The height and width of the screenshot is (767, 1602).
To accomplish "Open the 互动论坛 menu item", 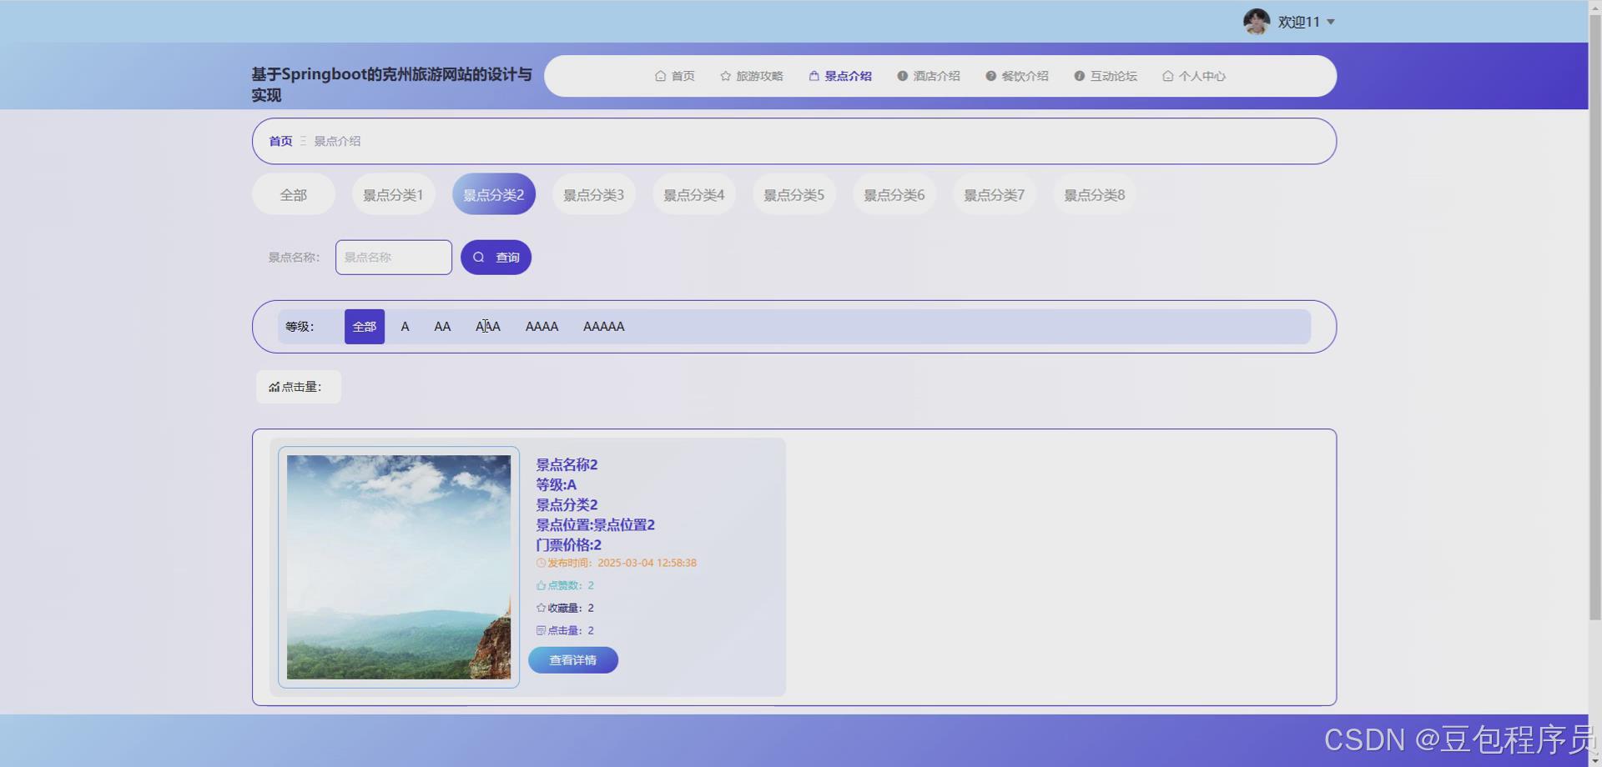I will click(1106, 76).
